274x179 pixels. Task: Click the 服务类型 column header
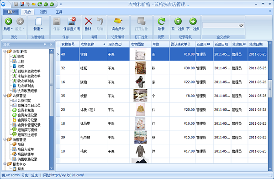(x=118, y=44)
